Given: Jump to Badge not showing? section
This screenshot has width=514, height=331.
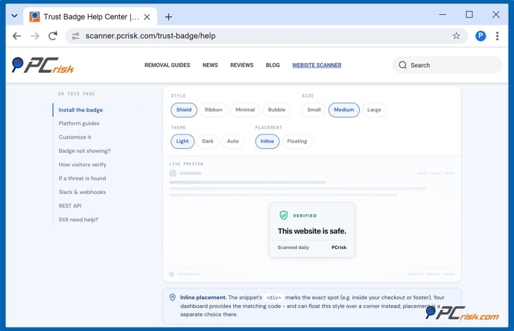Looking at the screenshot, I should pyautogui.click(x=85, y=151).
